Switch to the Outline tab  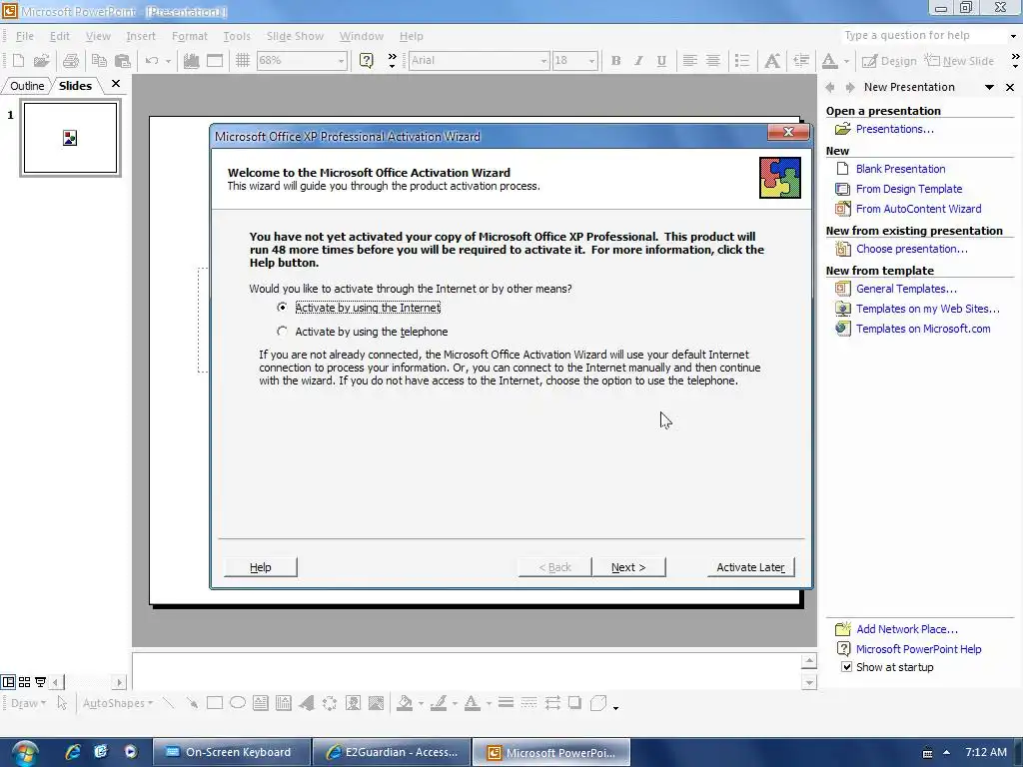27,86
